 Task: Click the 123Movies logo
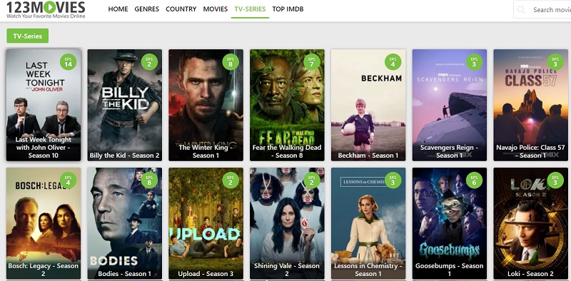[x=46, y=9]
